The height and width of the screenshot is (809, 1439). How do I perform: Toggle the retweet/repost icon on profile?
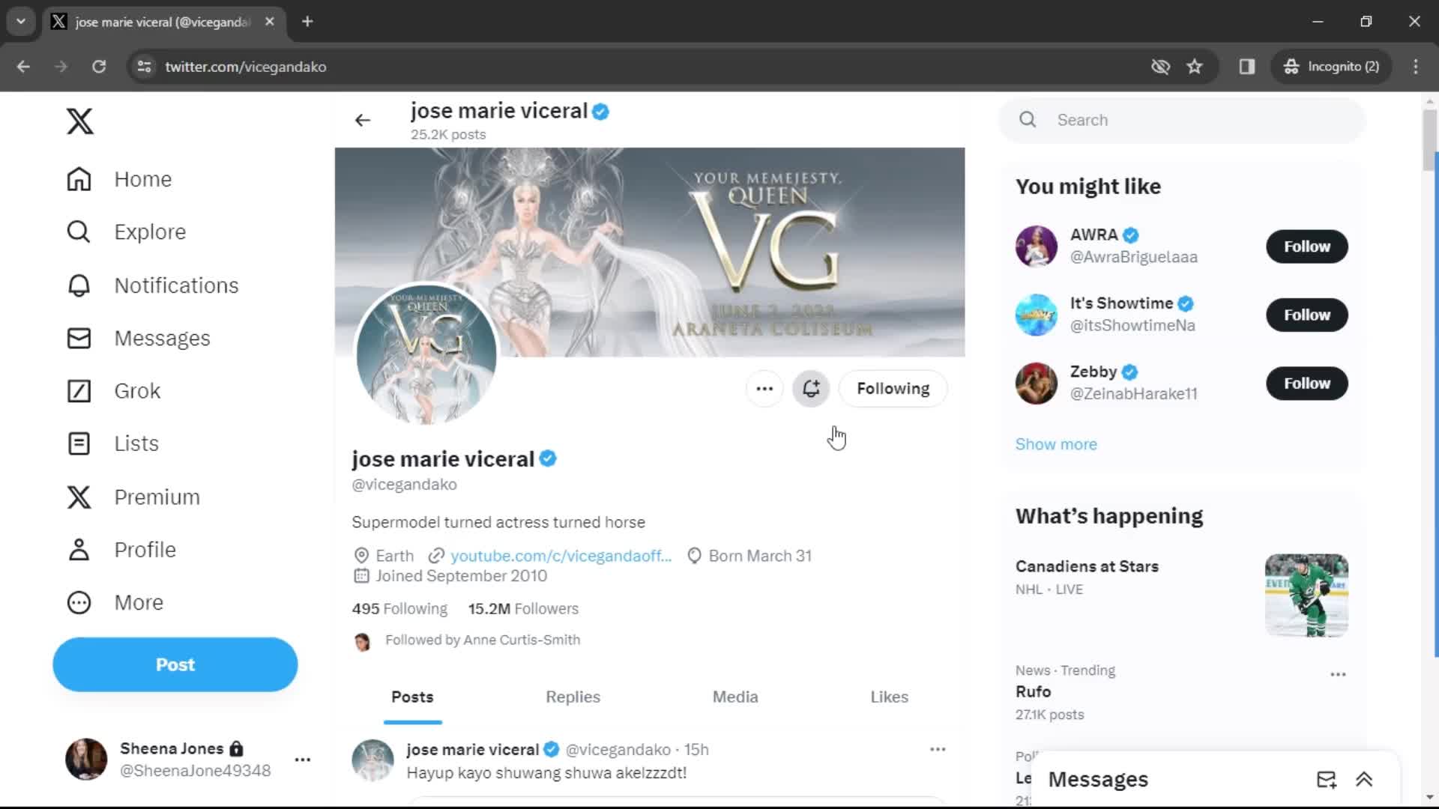point(812,388)
